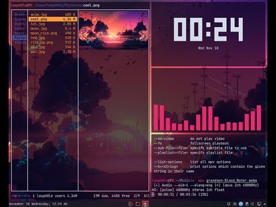Select the highlighted file cool.png
The image size is (276, 207).
click(53, 19)
